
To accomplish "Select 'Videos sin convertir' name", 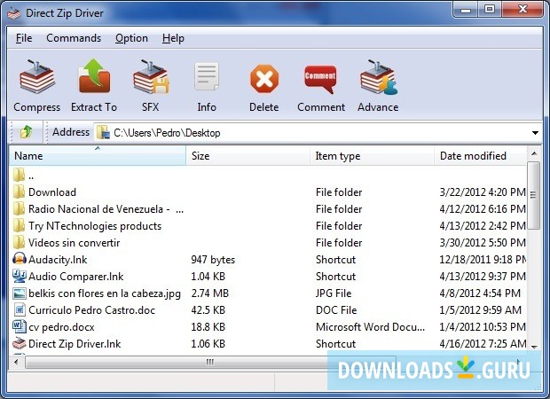I will click(x=74, y=243).
